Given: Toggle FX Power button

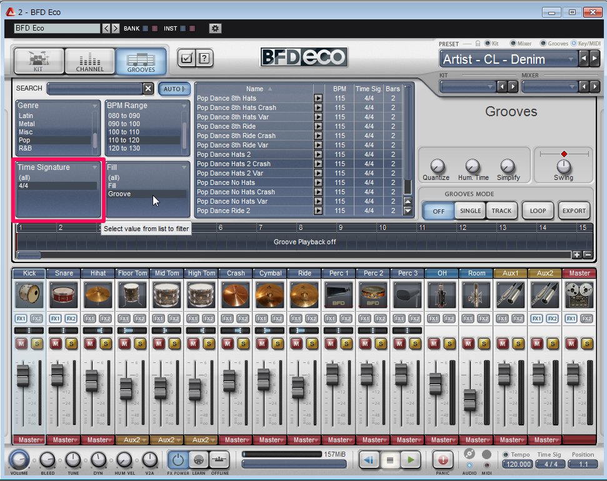Looking at the screenshot, I should point(178,460).
